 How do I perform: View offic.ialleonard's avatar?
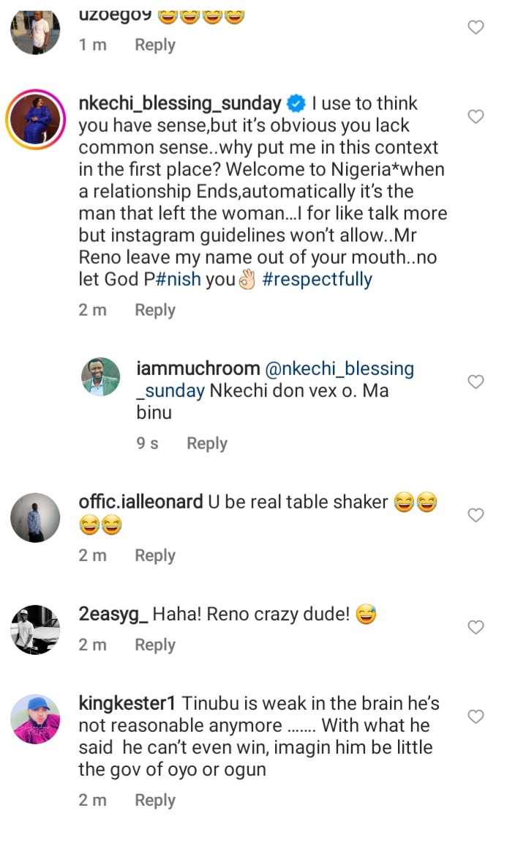(x=36, y=517)
